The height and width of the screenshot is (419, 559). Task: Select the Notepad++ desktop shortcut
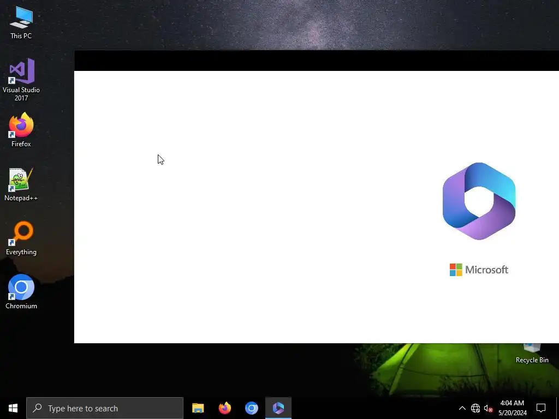tap(21, 184)
